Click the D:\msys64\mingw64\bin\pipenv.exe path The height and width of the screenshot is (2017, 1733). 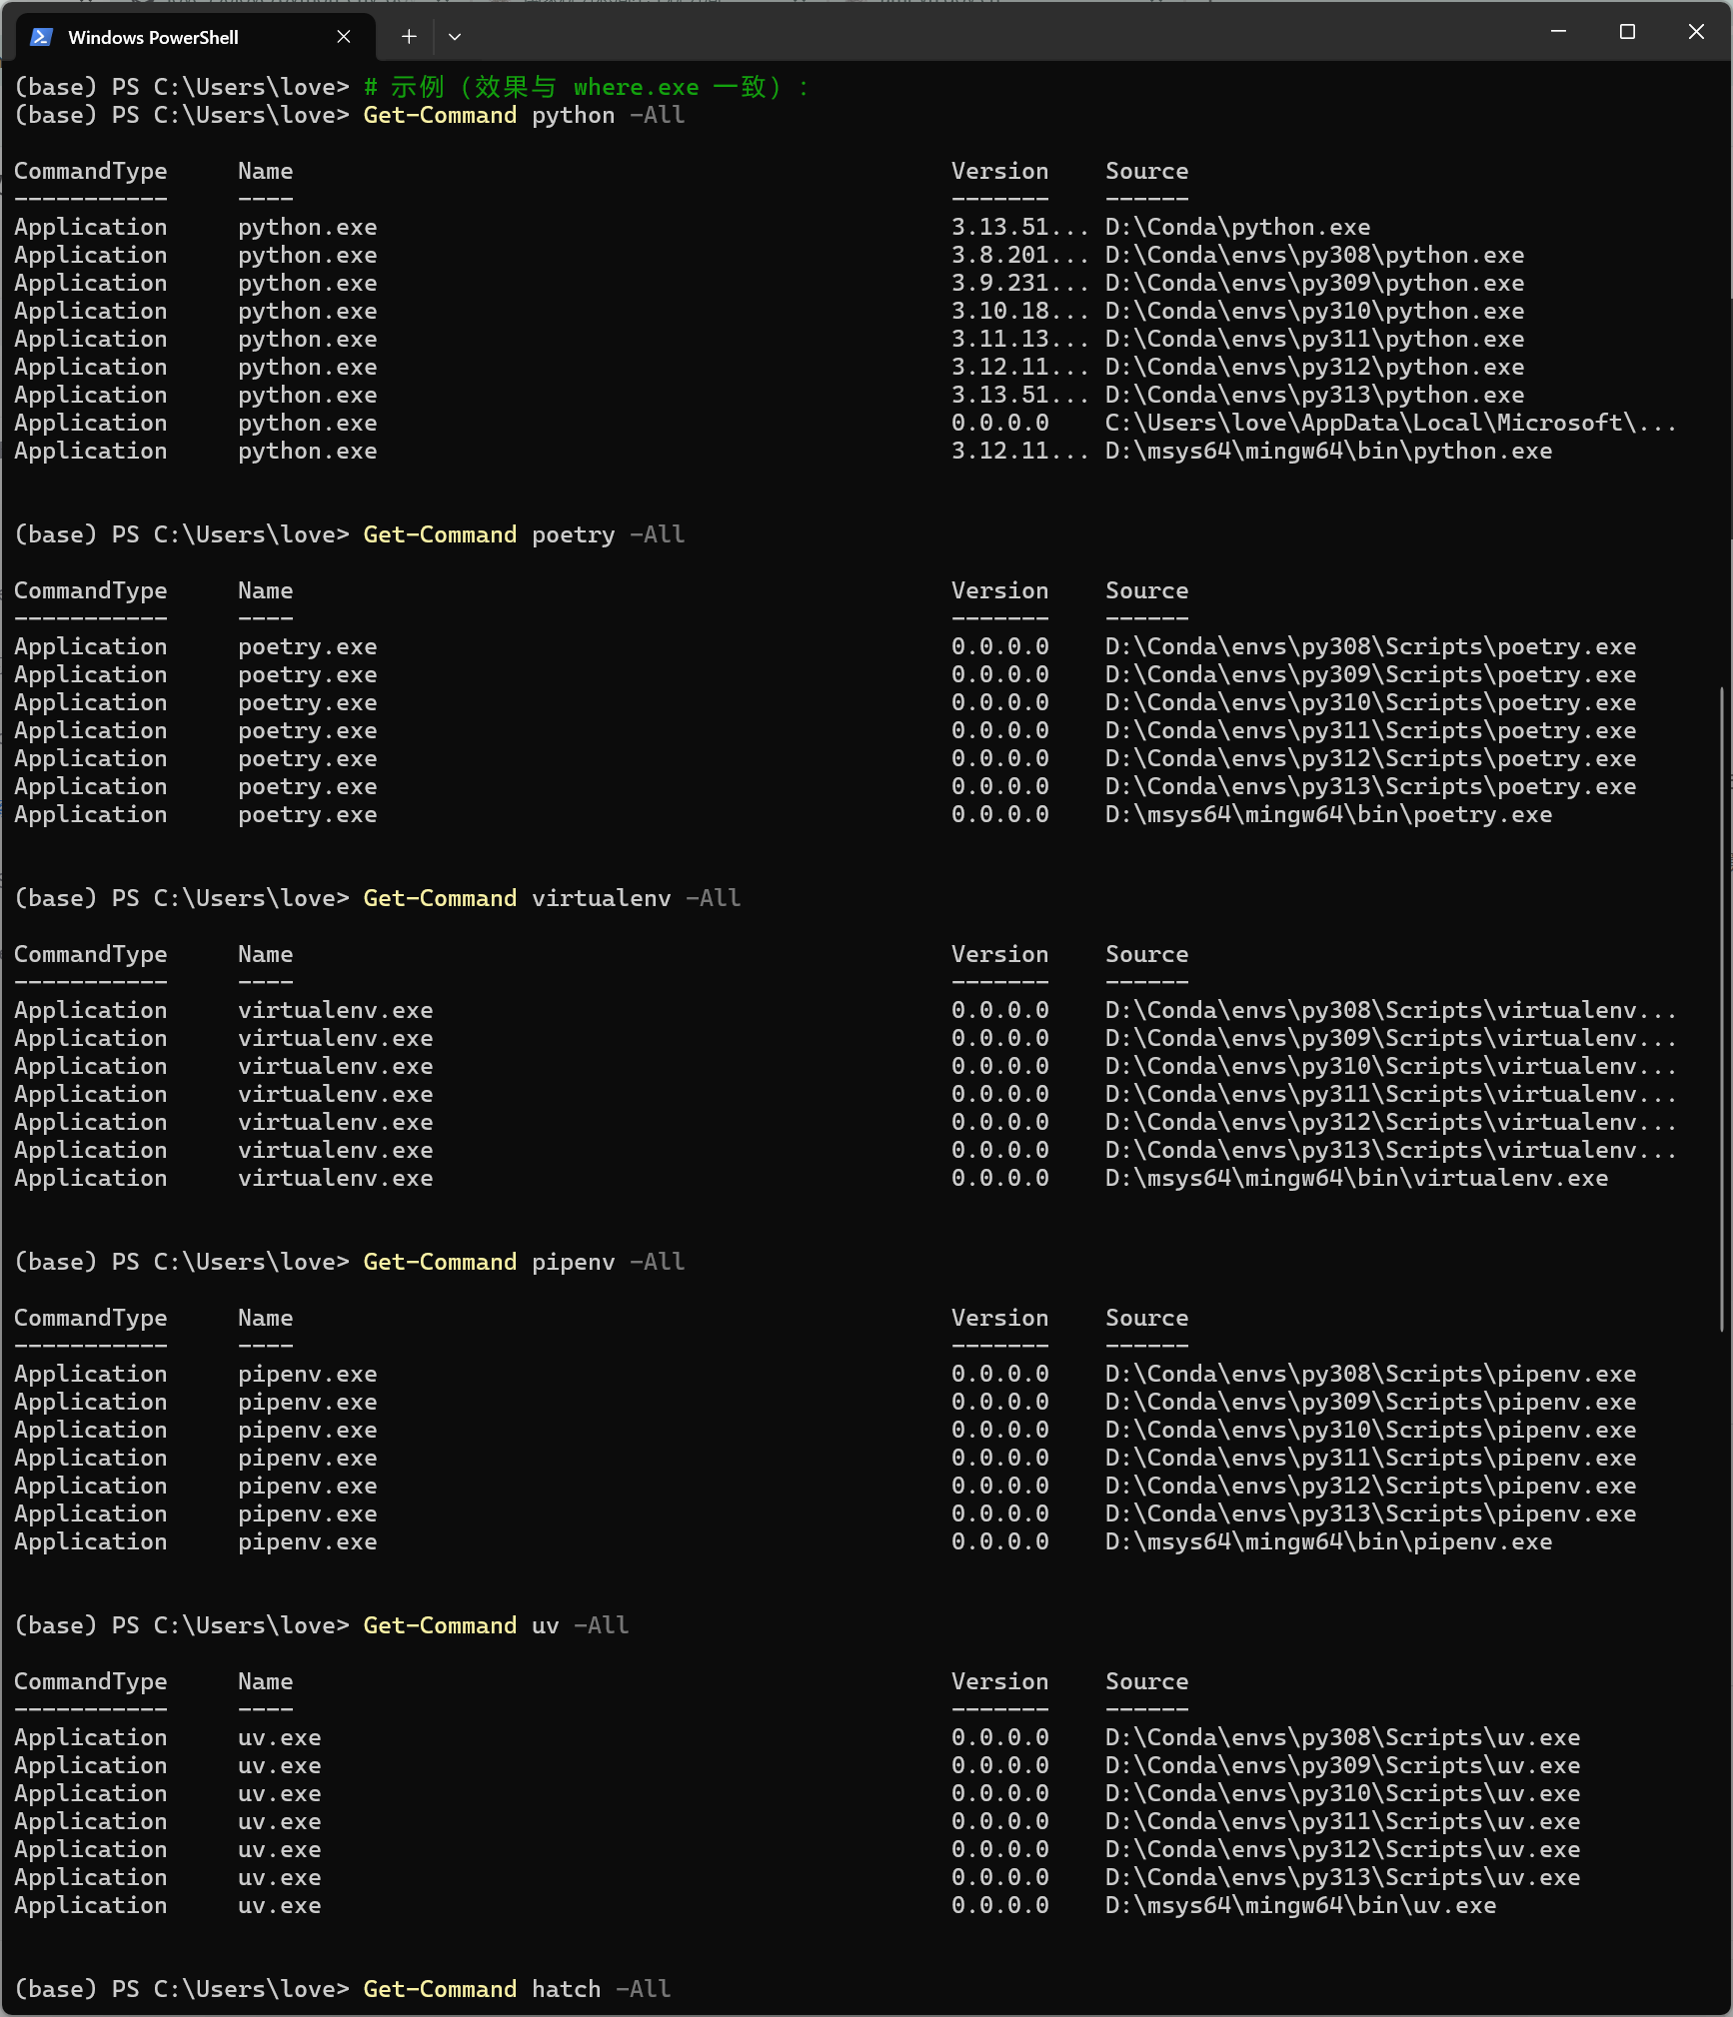[x=1327, y=1541]
